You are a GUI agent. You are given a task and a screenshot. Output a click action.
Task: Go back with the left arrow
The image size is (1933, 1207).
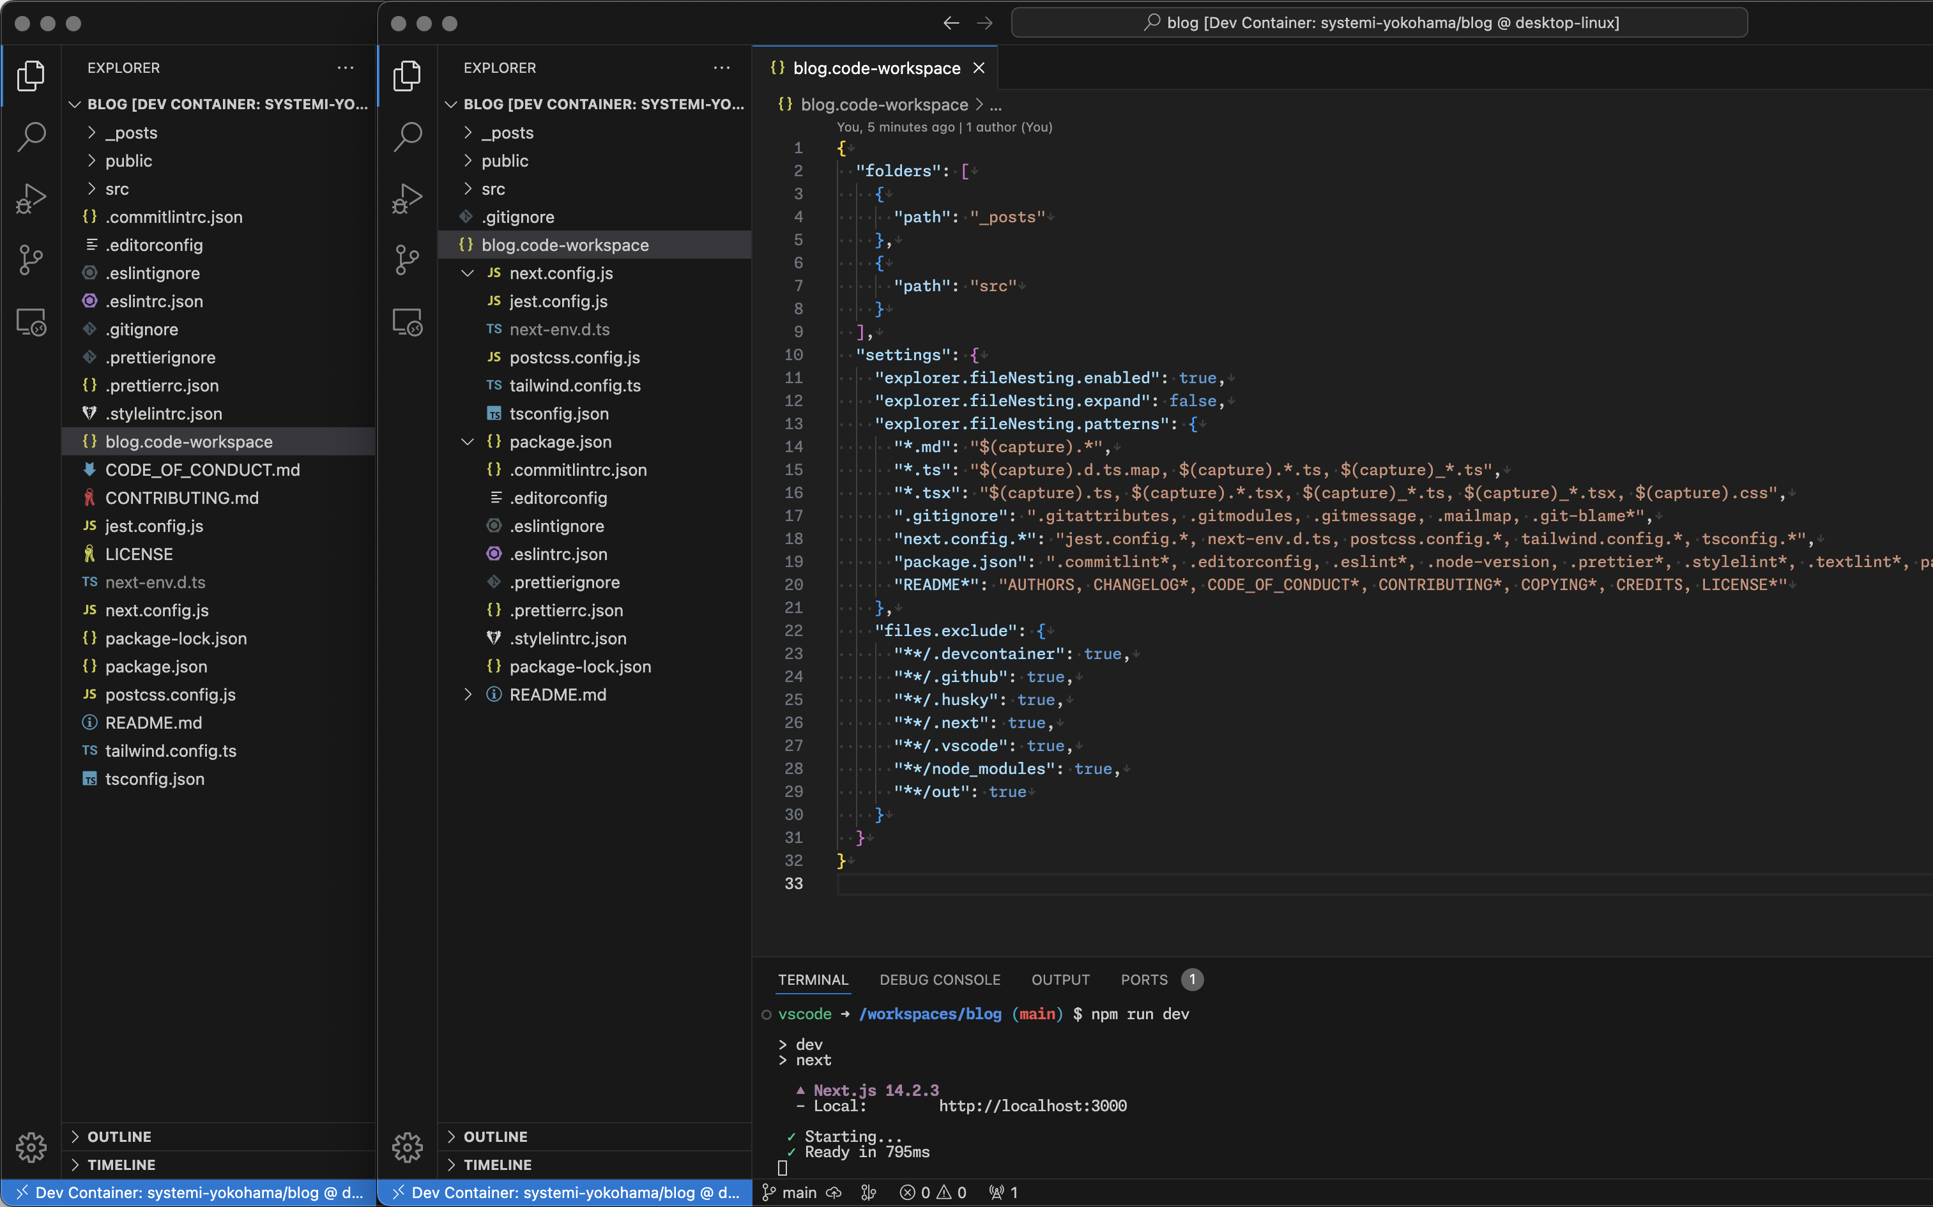[x=951, y=23]
